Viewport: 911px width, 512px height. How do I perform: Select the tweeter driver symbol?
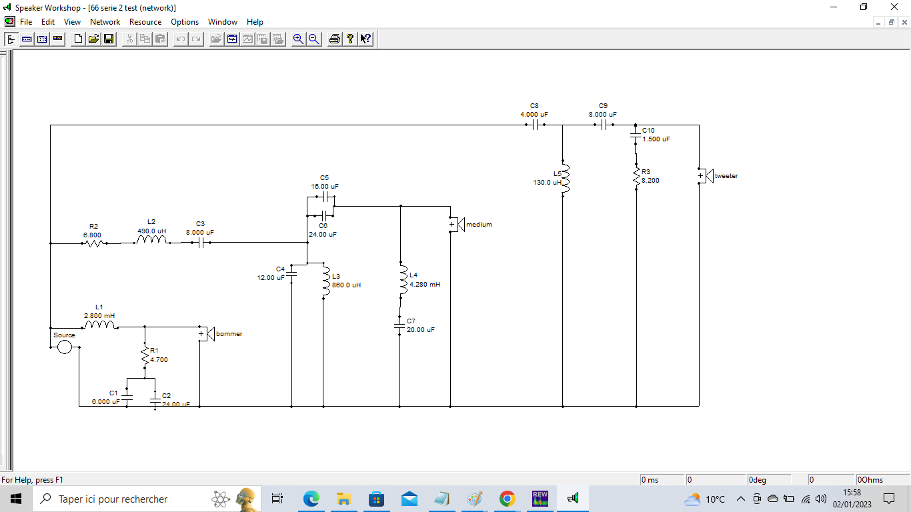coord(705,176)
